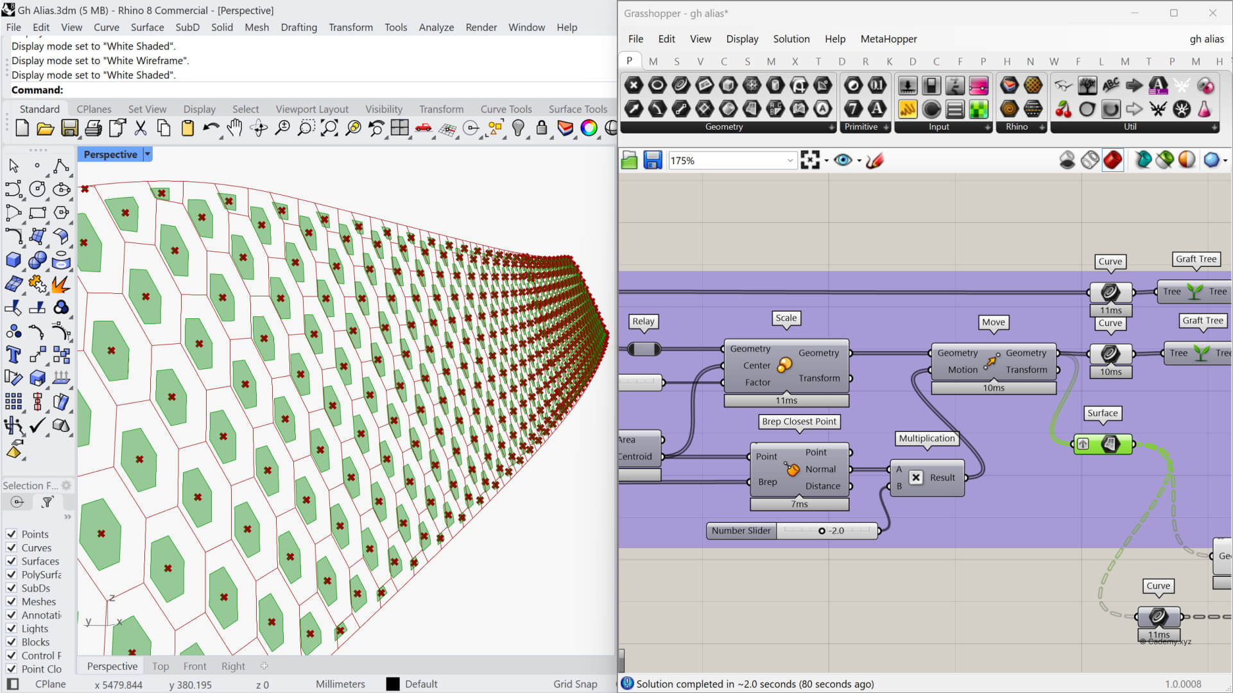Open the color wheel icon in toolbar
Image resolution: width=1233 pixels, height=693 pixels.
(589, 128)
